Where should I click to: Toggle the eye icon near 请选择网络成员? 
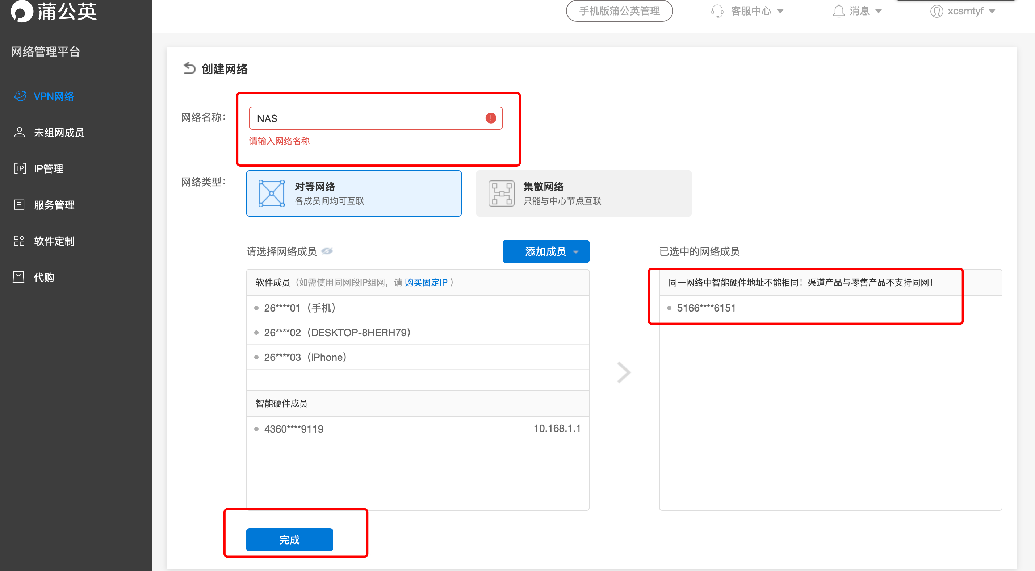click(327, 251)
